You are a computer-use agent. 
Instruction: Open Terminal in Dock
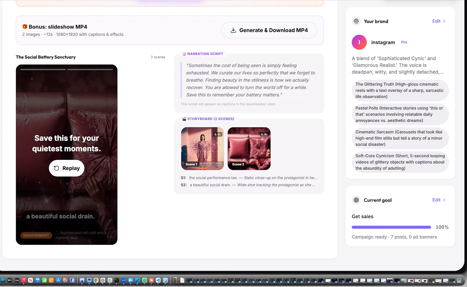tap(116, 280)
